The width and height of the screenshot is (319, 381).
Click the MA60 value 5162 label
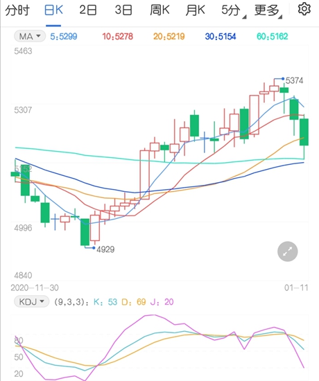click(x=273, y=37)
